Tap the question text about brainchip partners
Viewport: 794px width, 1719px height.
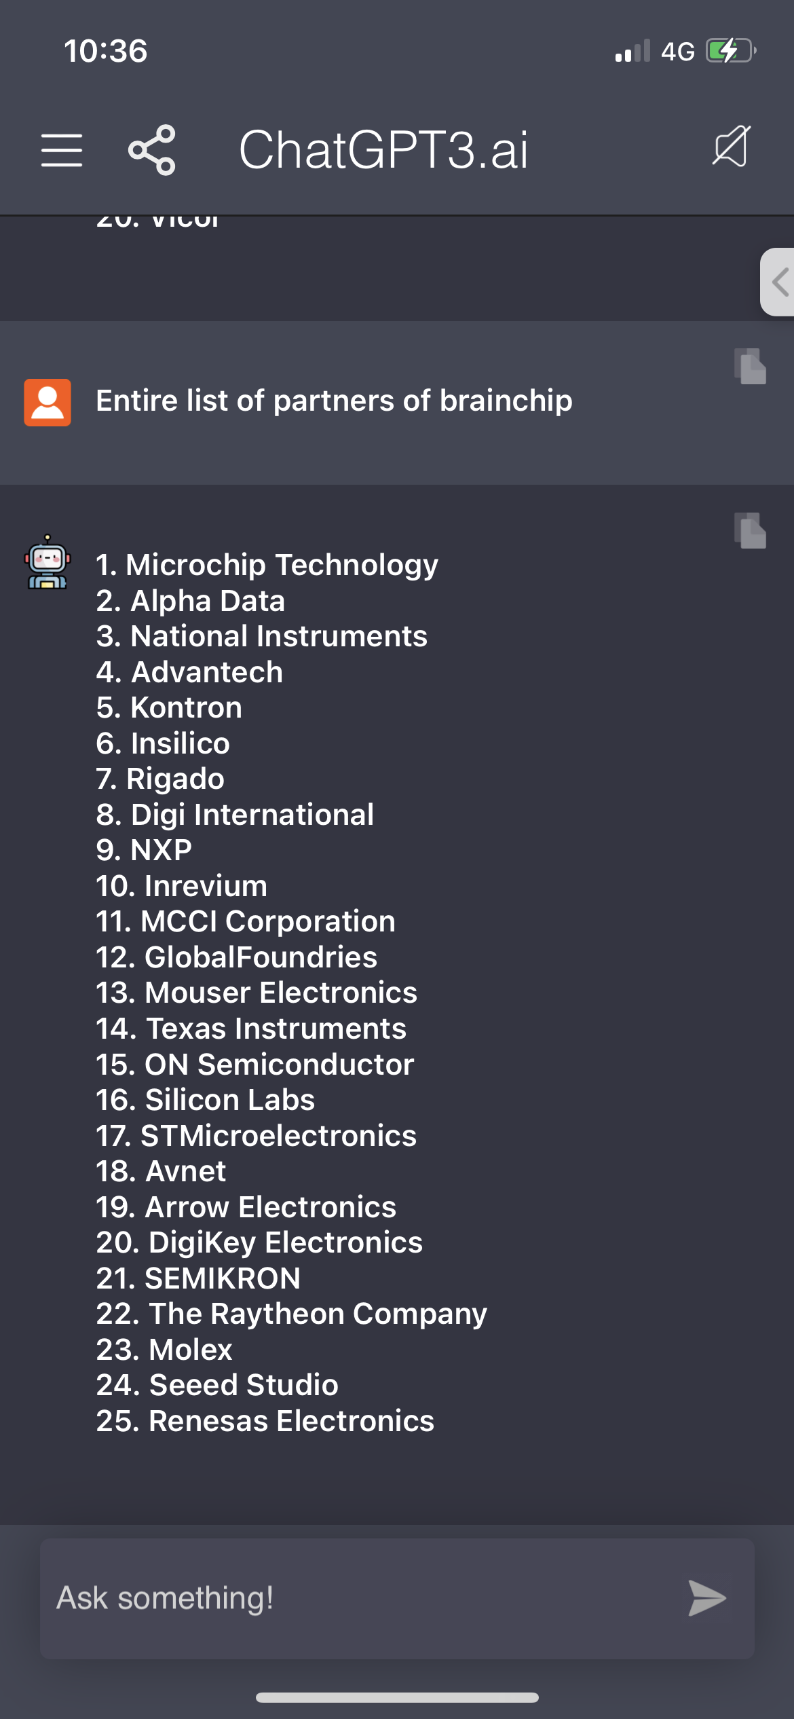click(x=334, y=401)
